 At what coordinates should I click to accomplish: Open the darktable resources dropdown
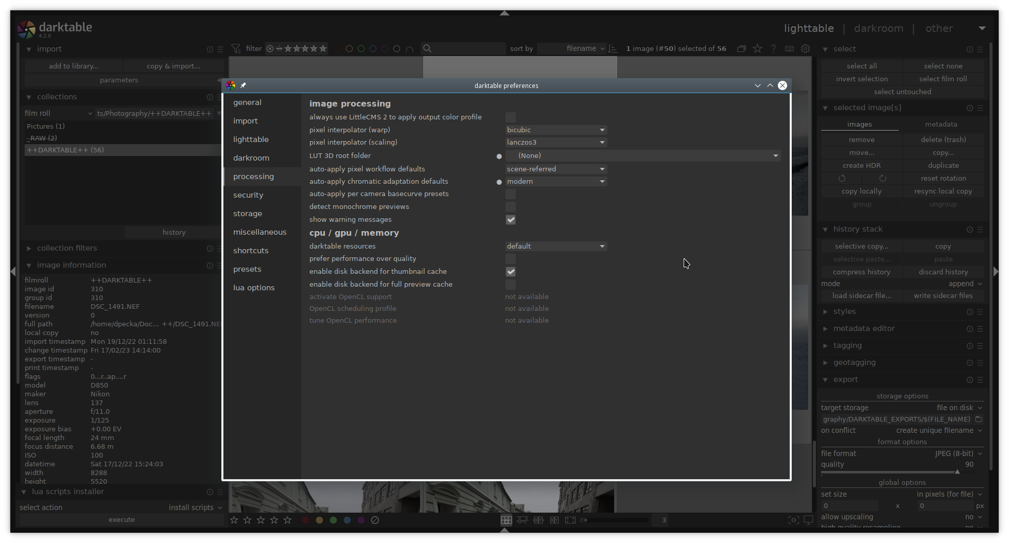556,246
